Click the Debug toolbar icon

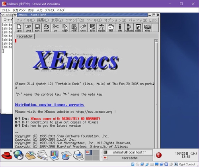pos(138,28)
